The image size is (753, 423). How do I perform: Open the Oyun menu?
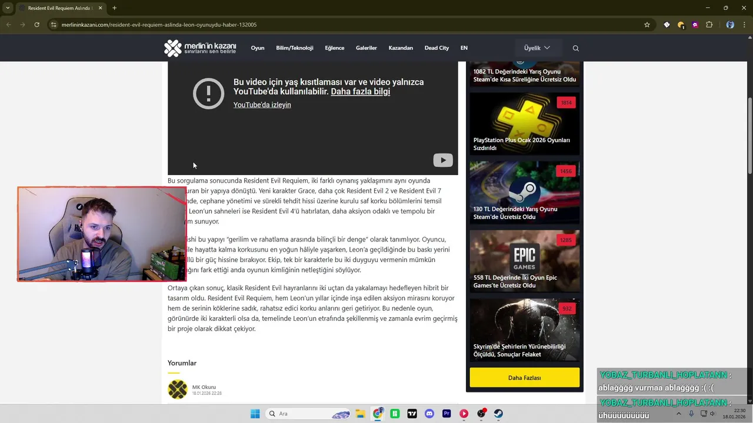[258, 48]
